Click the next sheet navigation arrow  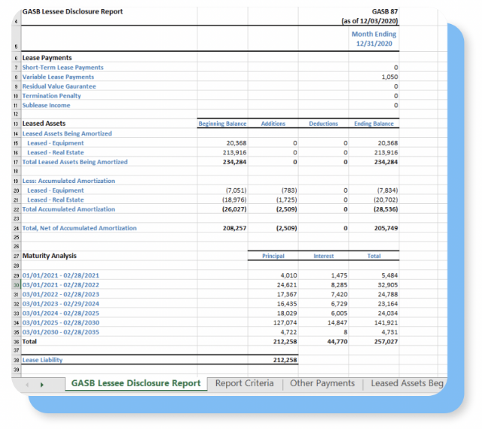coord(42,385)
